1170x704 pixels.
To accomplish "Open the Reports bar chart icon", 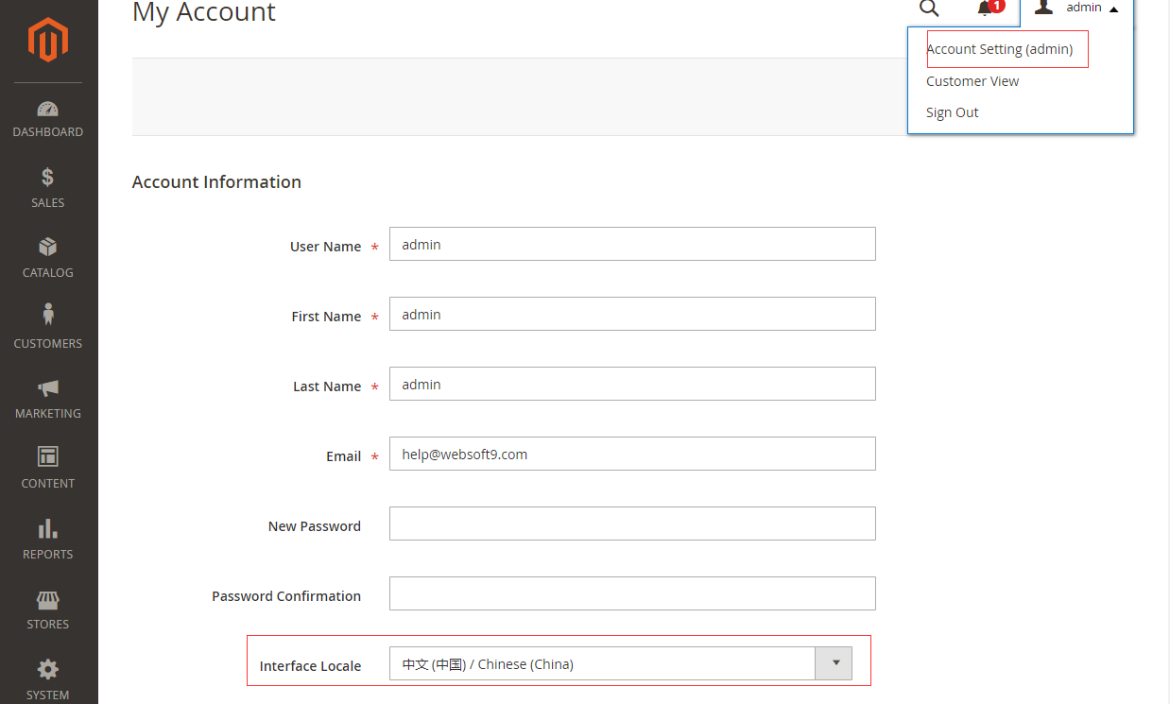I will click(47, 528).
